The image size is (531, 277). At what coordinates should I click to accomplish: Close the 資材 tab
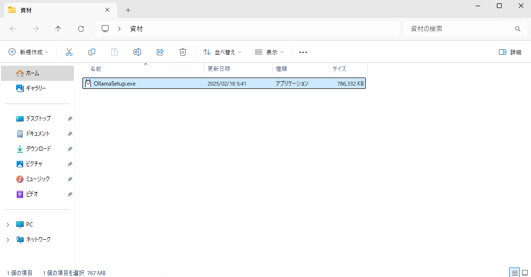(x=108, y=10)
